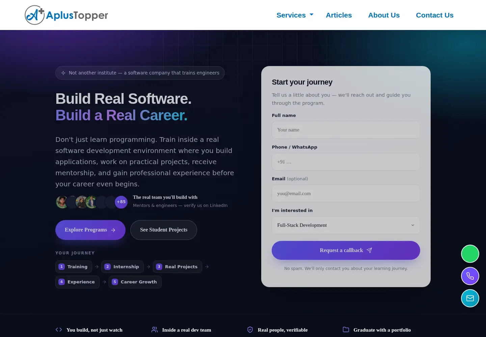486x337 pixels.
Task: Click the "Build a Real Career." headline
Action: click(122, 115)
